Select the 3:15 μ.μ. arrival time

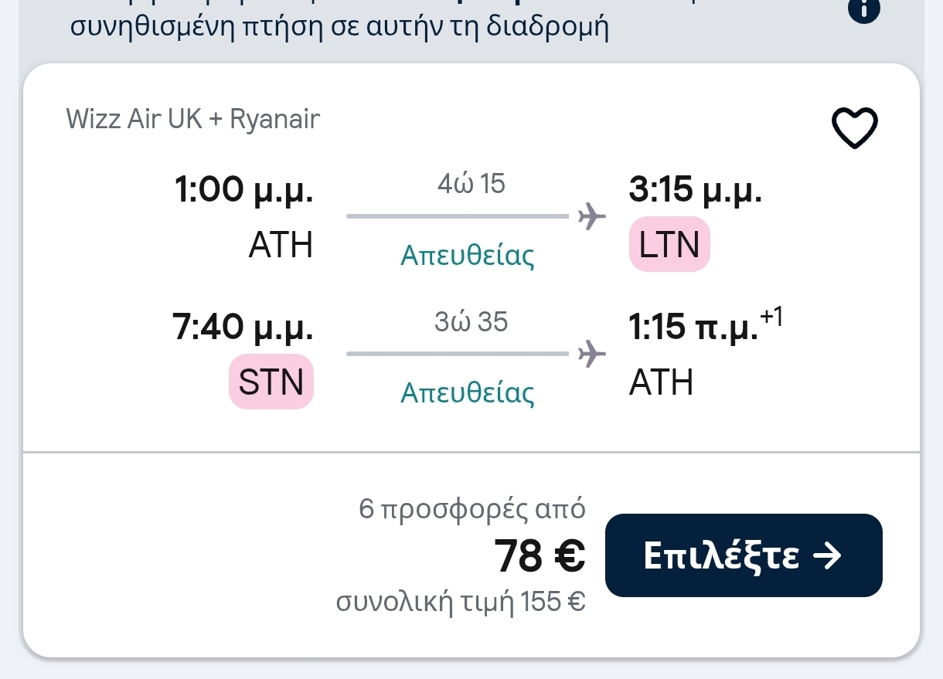pos(695,190)
